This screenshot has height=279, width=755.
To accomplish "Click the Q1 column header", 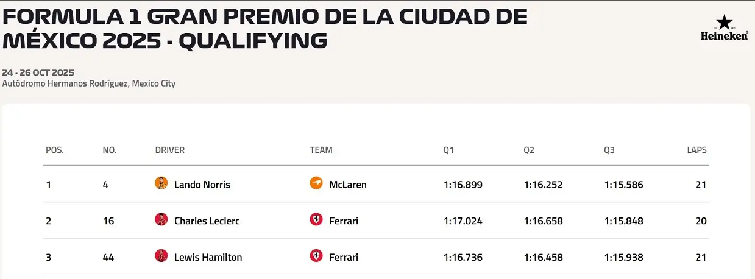I will click(449, 150).
